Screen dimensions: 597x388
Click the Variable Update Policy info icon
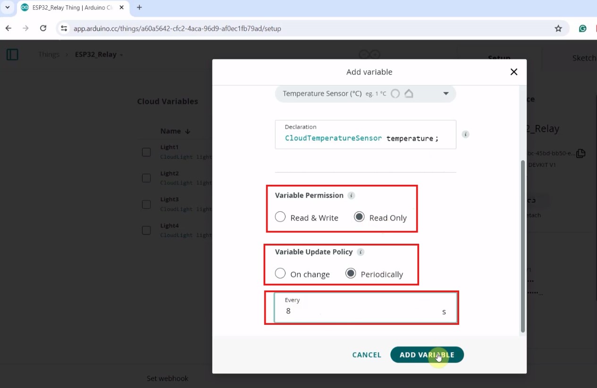[361, 252]
